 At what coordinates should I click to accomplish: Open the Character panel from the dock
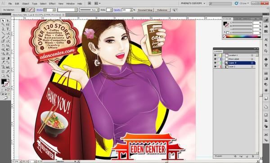(x=266, y=40)
